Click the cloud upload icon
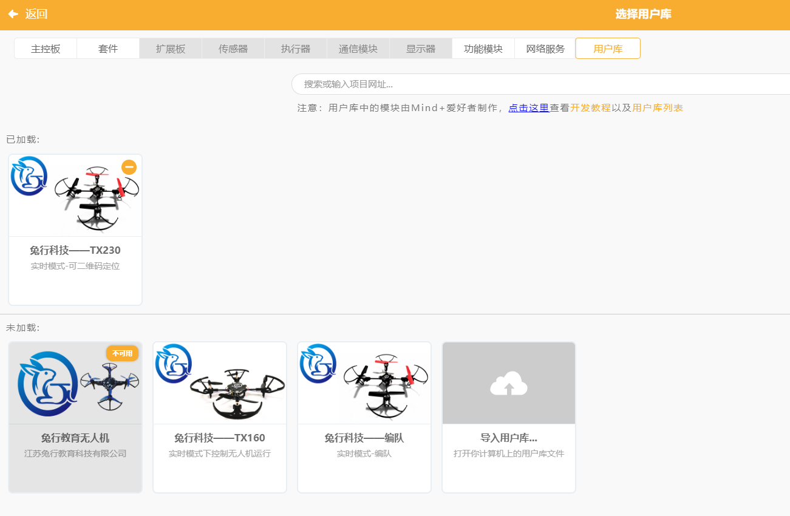Screen dimensions: 790x516 (509, 383)
